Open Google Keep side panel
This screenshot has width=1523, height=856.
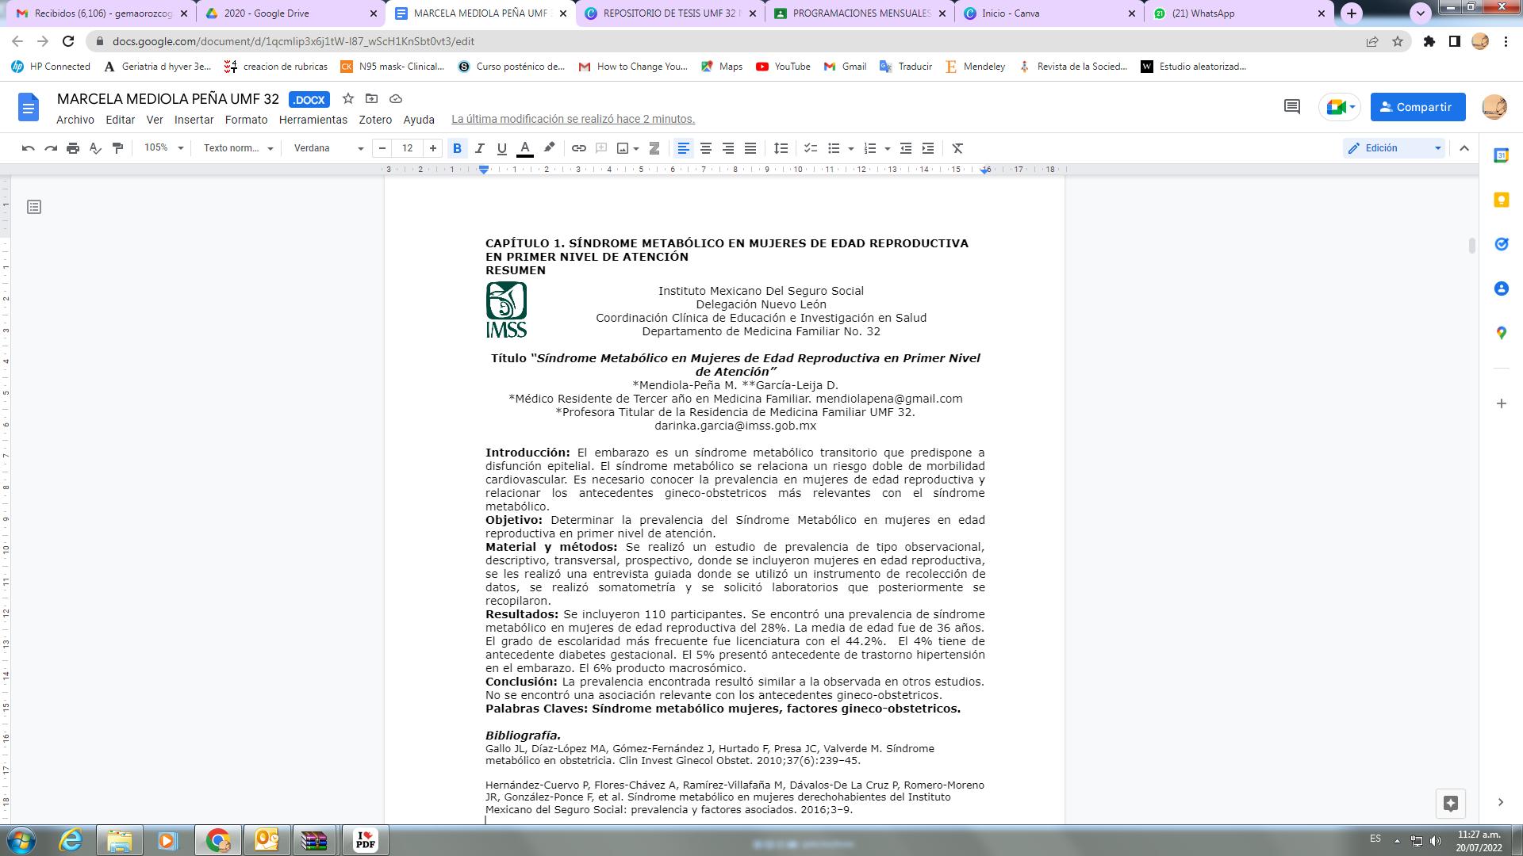1501,201
